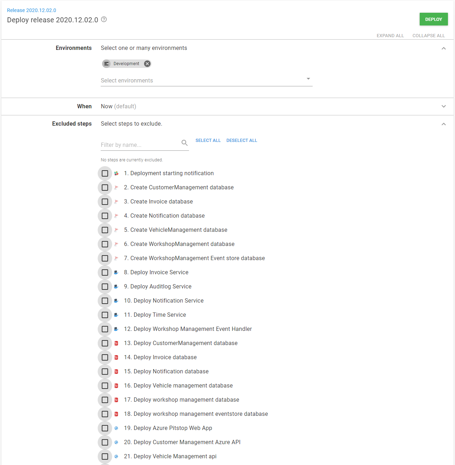Expand the When section
The height and width of the screenshot is (465, 455).
point(444,106)
